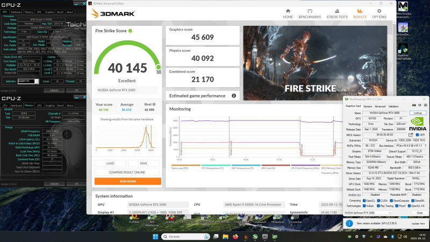Screen dimensions: 430x242
Task: Toggle the OpenGL 4.6 checkbox in GPU-Z
Action: [x=410, y=206]
